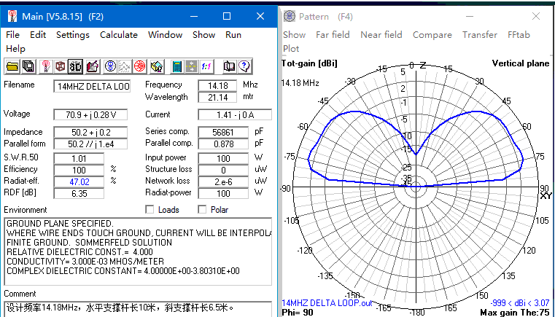The width and height of the screenshot is (555, 317).
Task: Click the CONDUCTIVITY= 3.000E-03 MHOS/METER line
Action: point(85,262)
